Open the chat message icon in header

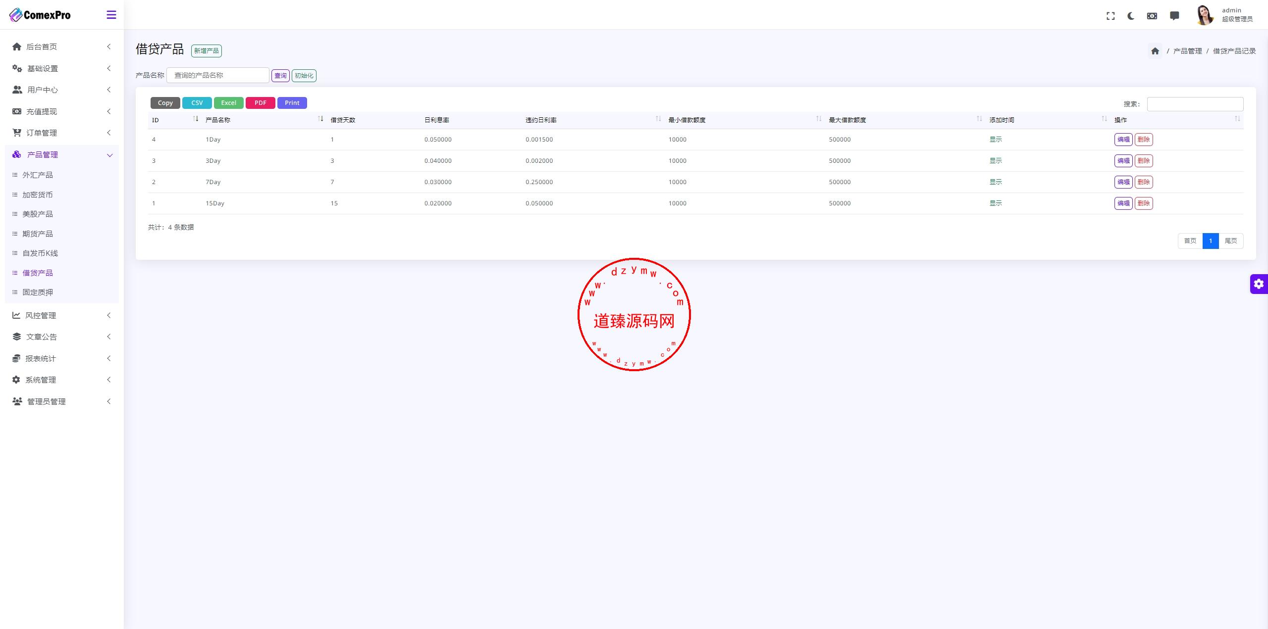click(x=1174, y=16)
